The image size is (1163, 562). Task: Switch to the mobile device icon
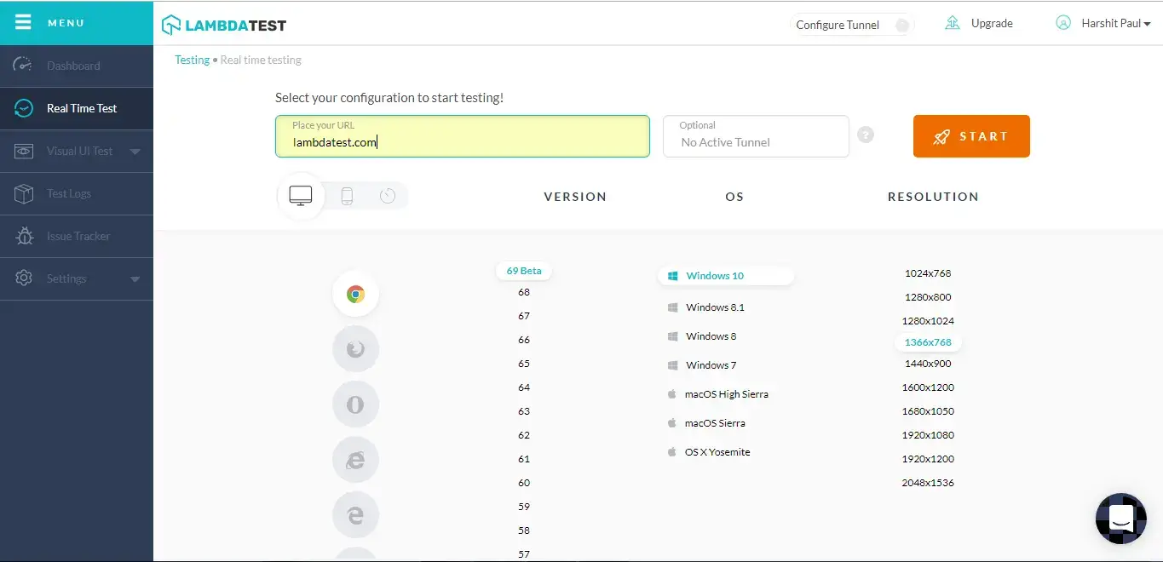(347, 197)
